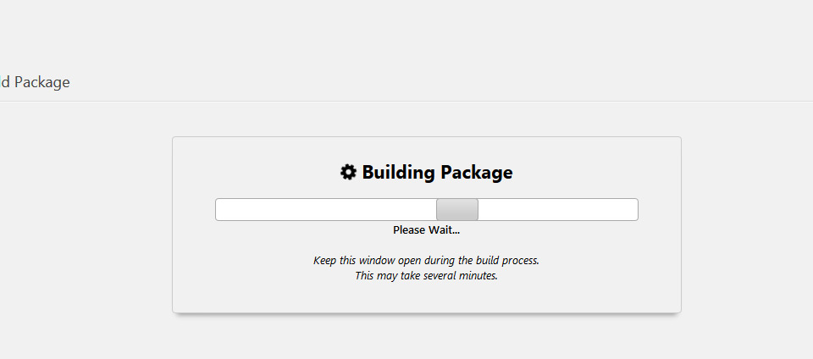Click the moving gray progress bar indicator

[x=457, y=209]
